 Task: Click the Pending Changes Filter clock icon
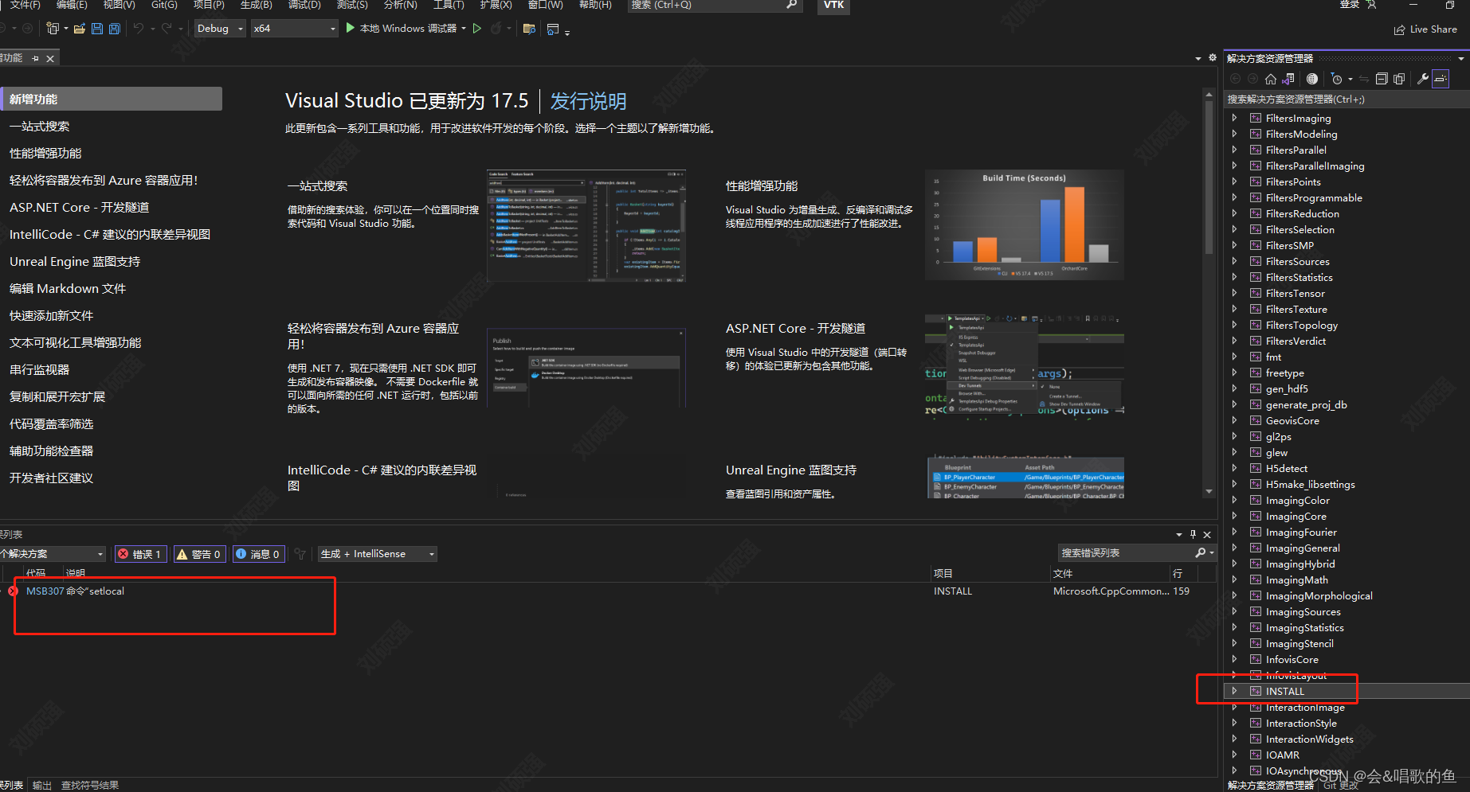(x=1337, y=78)
